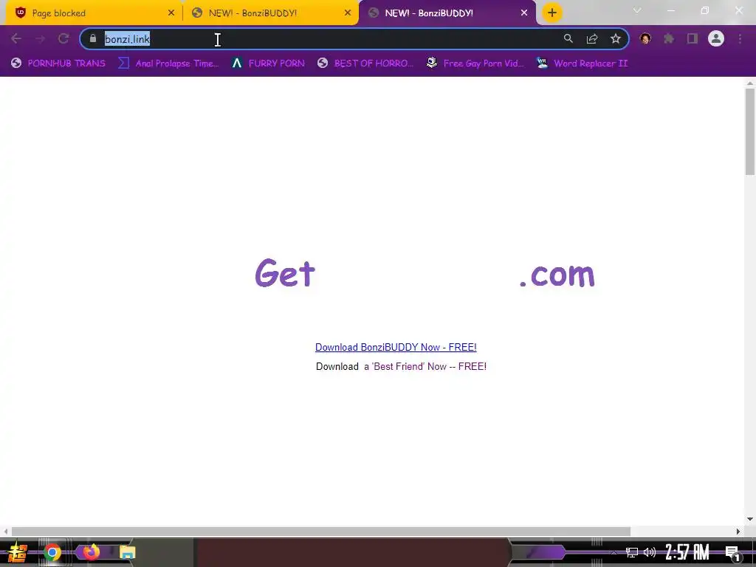Click the avatar extension icon

click(x=645, y=38)
